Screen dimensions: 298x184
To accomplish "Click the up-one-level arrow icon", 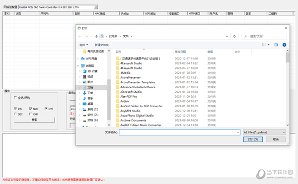I will click(x=96, y=36).
